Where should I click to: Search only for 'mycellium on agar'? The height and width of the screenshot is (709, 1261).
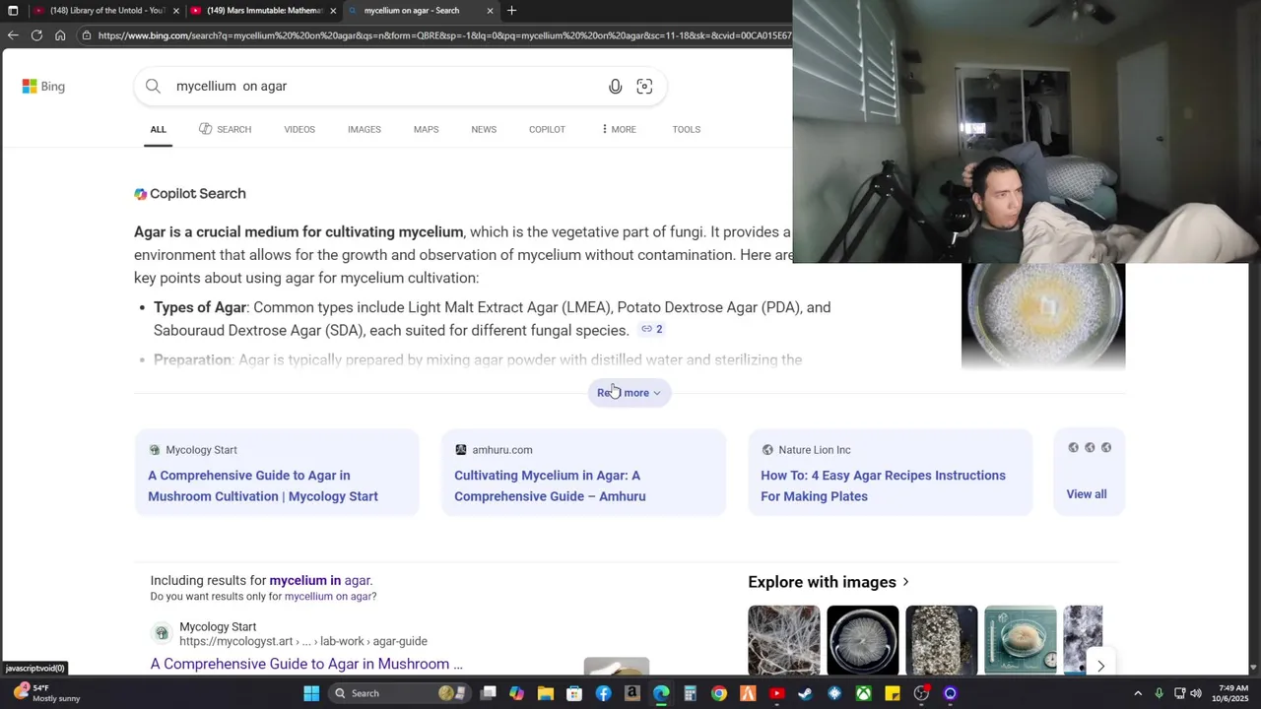pyautogui.click(x=328, y=597)
